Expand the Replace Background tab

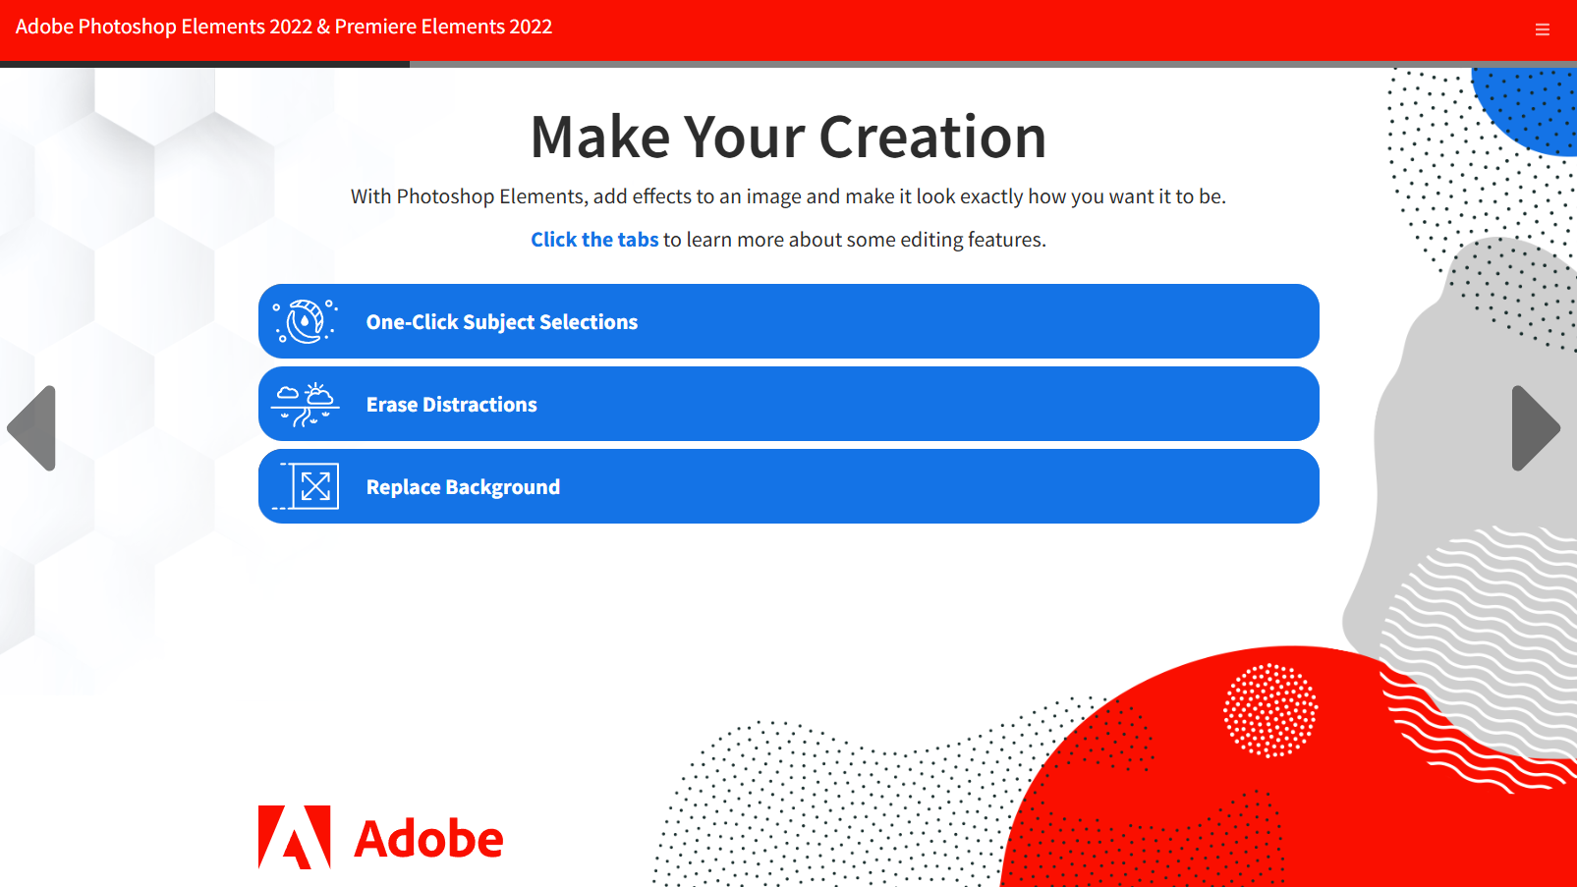[x=789, y=486]
